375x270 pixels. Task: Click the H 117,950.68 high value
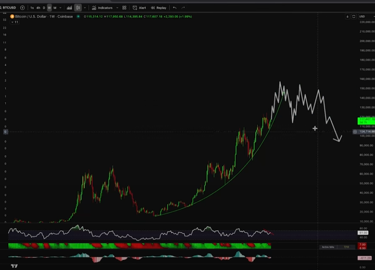114,16
